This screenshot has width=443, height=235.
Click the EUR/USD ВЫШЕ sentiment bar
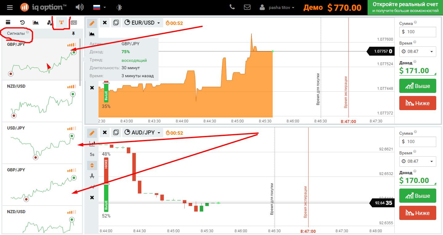coord(106,93)
